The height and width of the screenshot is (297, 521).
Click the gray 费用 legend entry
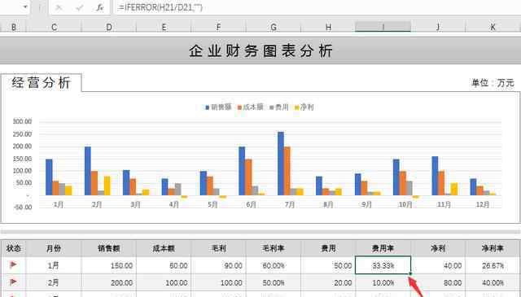click(278, 107)
